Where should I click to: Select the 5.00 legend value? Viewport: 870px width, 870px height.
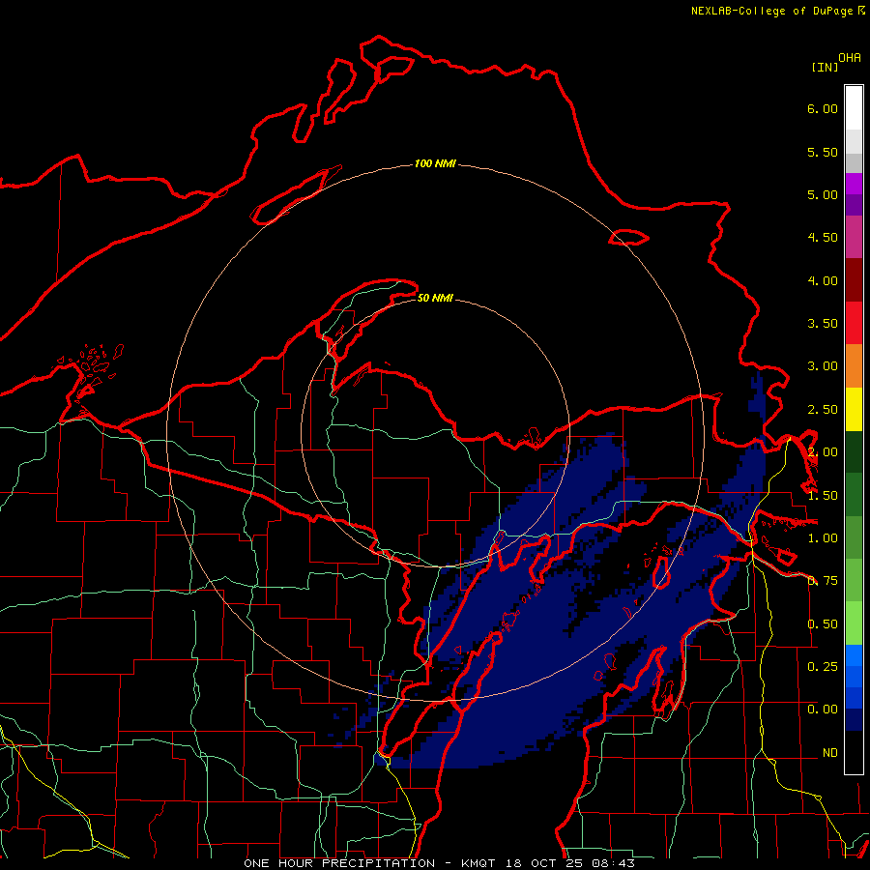pyautogui.click(x=823, y=194)
